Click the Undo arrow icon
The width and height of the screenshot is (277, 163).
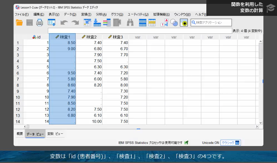tap(64, 23)
